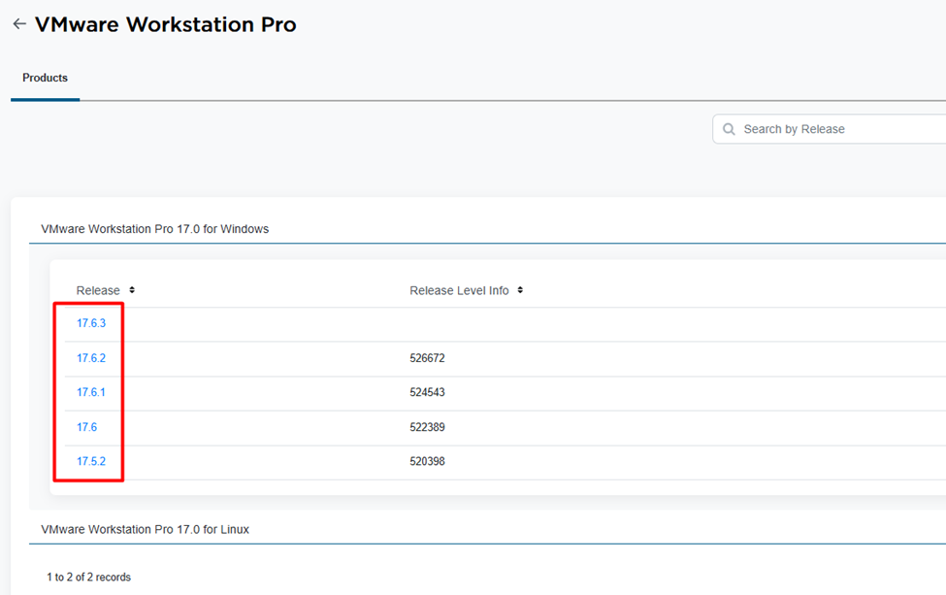Switch to the Products tab
This screenshot has width=946, height=595.
(x=45, y=78)
